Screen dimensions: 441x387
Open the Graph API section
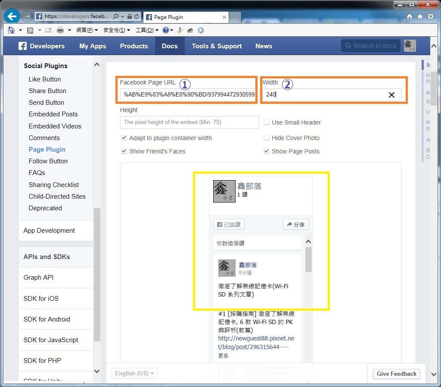pos(56,278)
